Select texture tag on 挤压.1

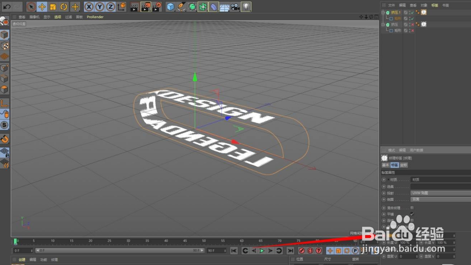[424, 12]
